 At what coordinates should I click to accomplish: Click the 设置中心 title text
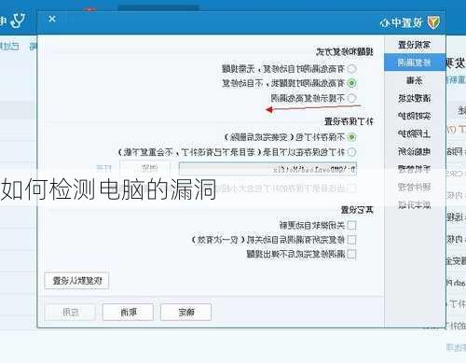coord(402,22)
